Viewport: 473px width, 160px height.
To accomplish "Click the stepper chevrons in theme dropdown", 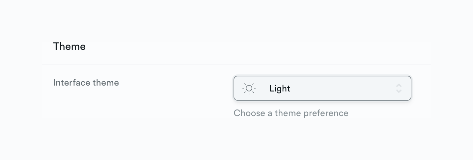I will pos(399,89).
